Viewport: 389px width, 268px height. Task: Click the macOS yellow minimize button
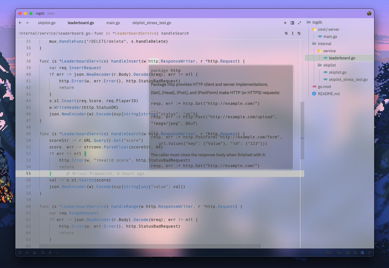tap(25, 13)
